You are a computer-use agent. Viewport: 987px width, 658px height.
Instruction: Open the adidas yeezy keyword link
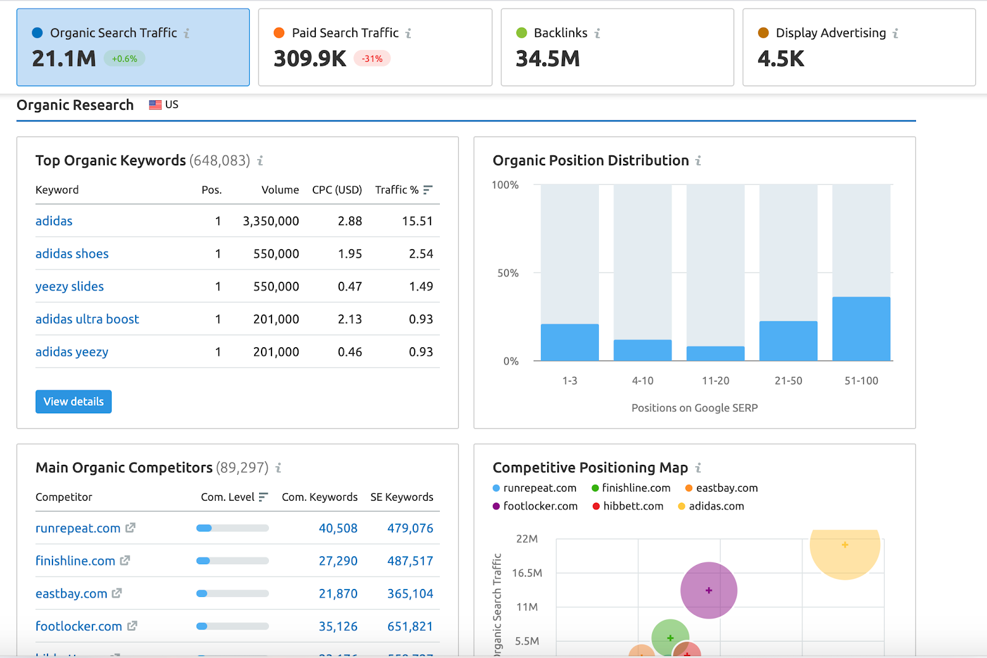72,352
